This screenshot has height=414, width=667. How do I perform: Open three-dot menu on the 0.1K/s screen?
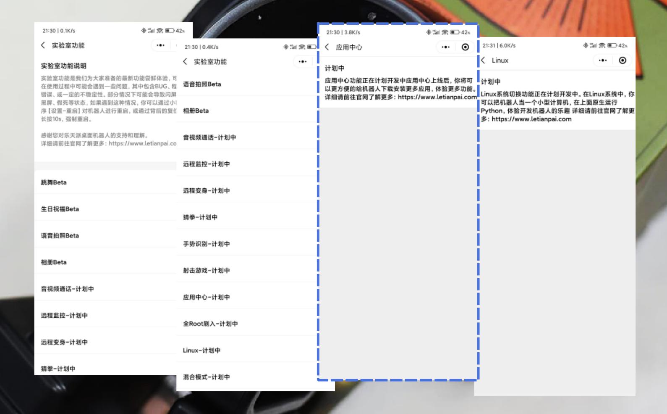point(160,45)
